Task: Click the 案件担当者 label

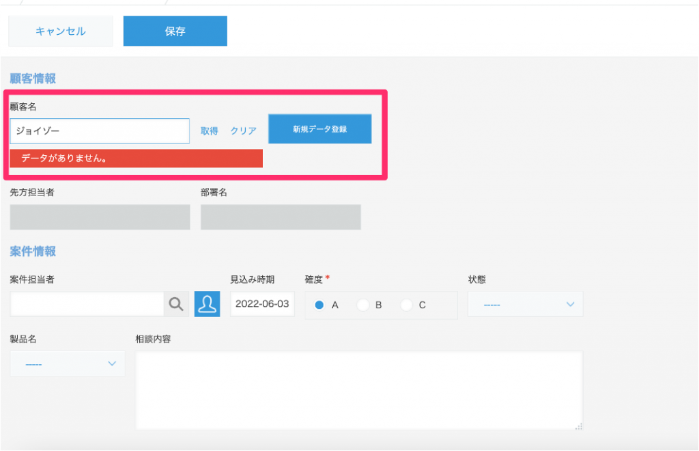Action: pyautogui.click(x=32, y=279)
